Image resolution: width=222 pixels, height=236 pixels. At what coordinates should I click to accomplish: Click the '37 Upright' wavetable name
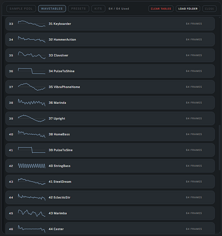57,118
